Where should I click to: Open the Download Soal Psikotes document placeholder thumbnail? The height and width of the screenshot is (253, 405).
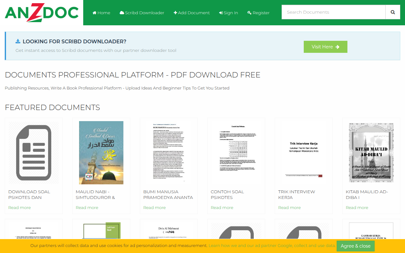(34, 152)
